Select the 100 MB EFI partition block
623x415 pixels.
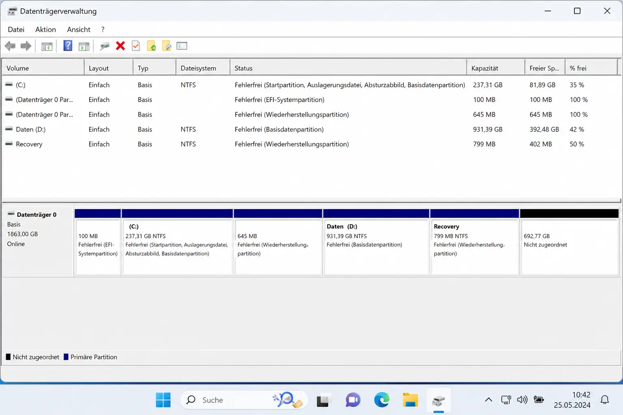98,242
